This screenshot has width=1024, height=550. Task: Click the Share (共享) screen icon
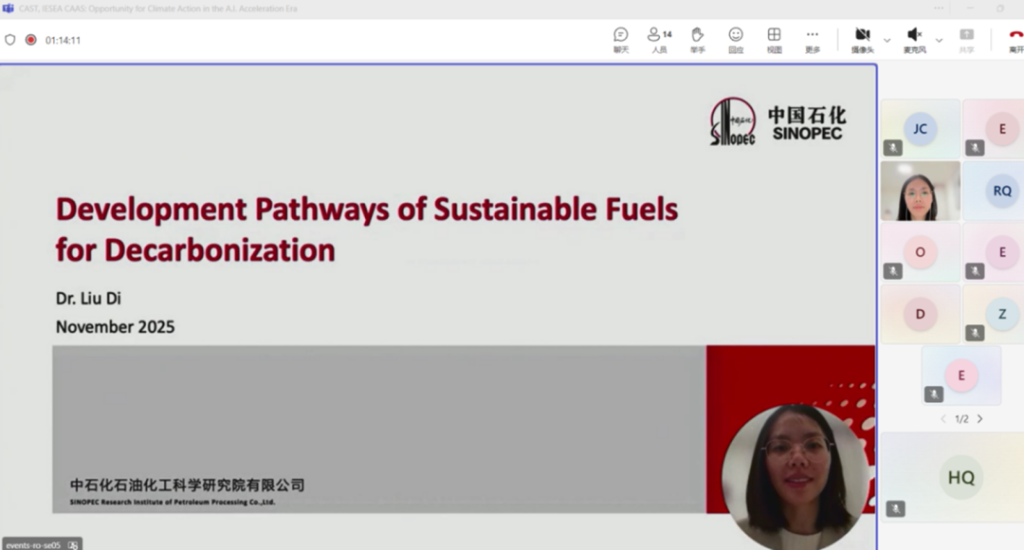coord(966,39)
